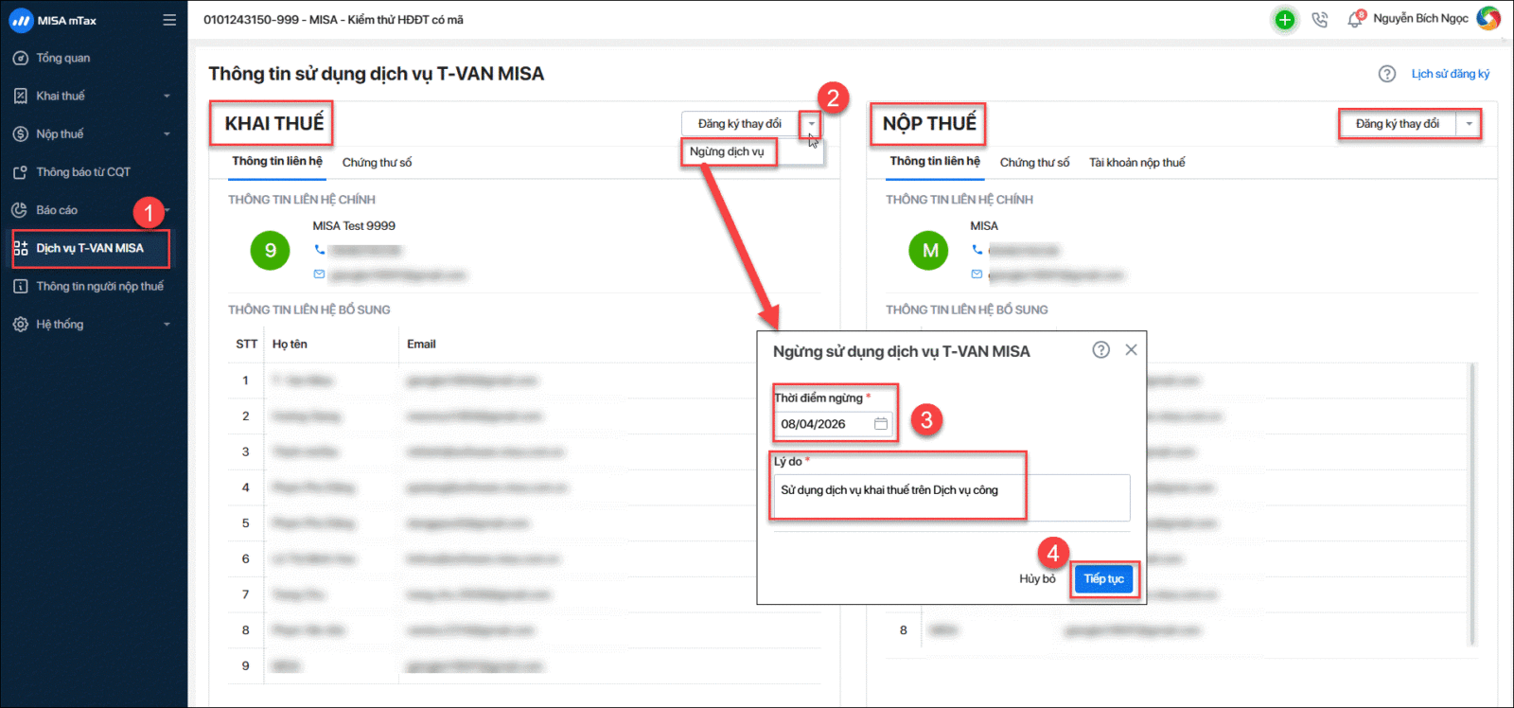Click the MISA Test 9999 contact name
The image size is (1514, 708).
[354, 226]
